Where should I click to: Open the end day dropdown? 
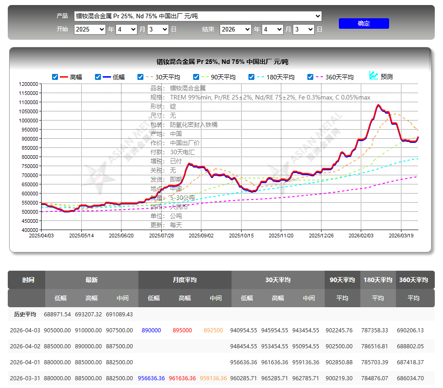point(304,29)
